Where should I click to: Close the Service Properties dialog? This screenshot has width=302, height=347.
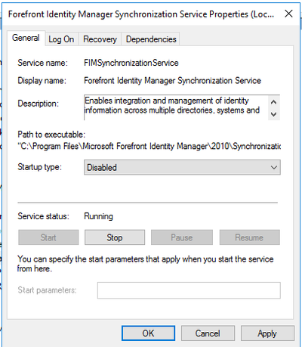pos(288,14)
